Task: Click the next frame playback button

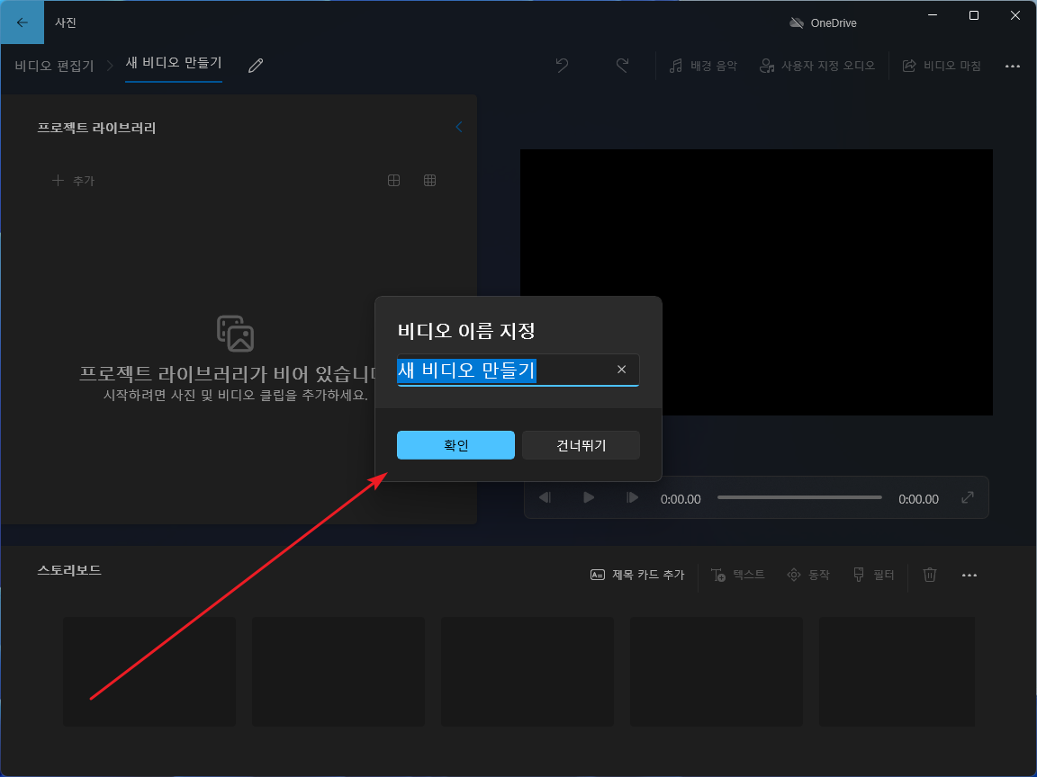Action: pos(632,497)
